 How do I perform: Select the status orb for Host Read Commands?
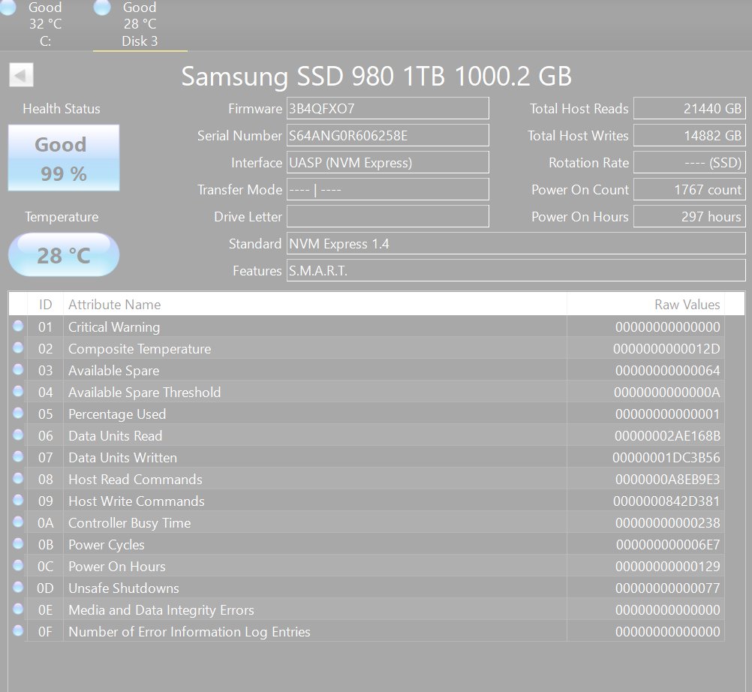pos(18,478)
